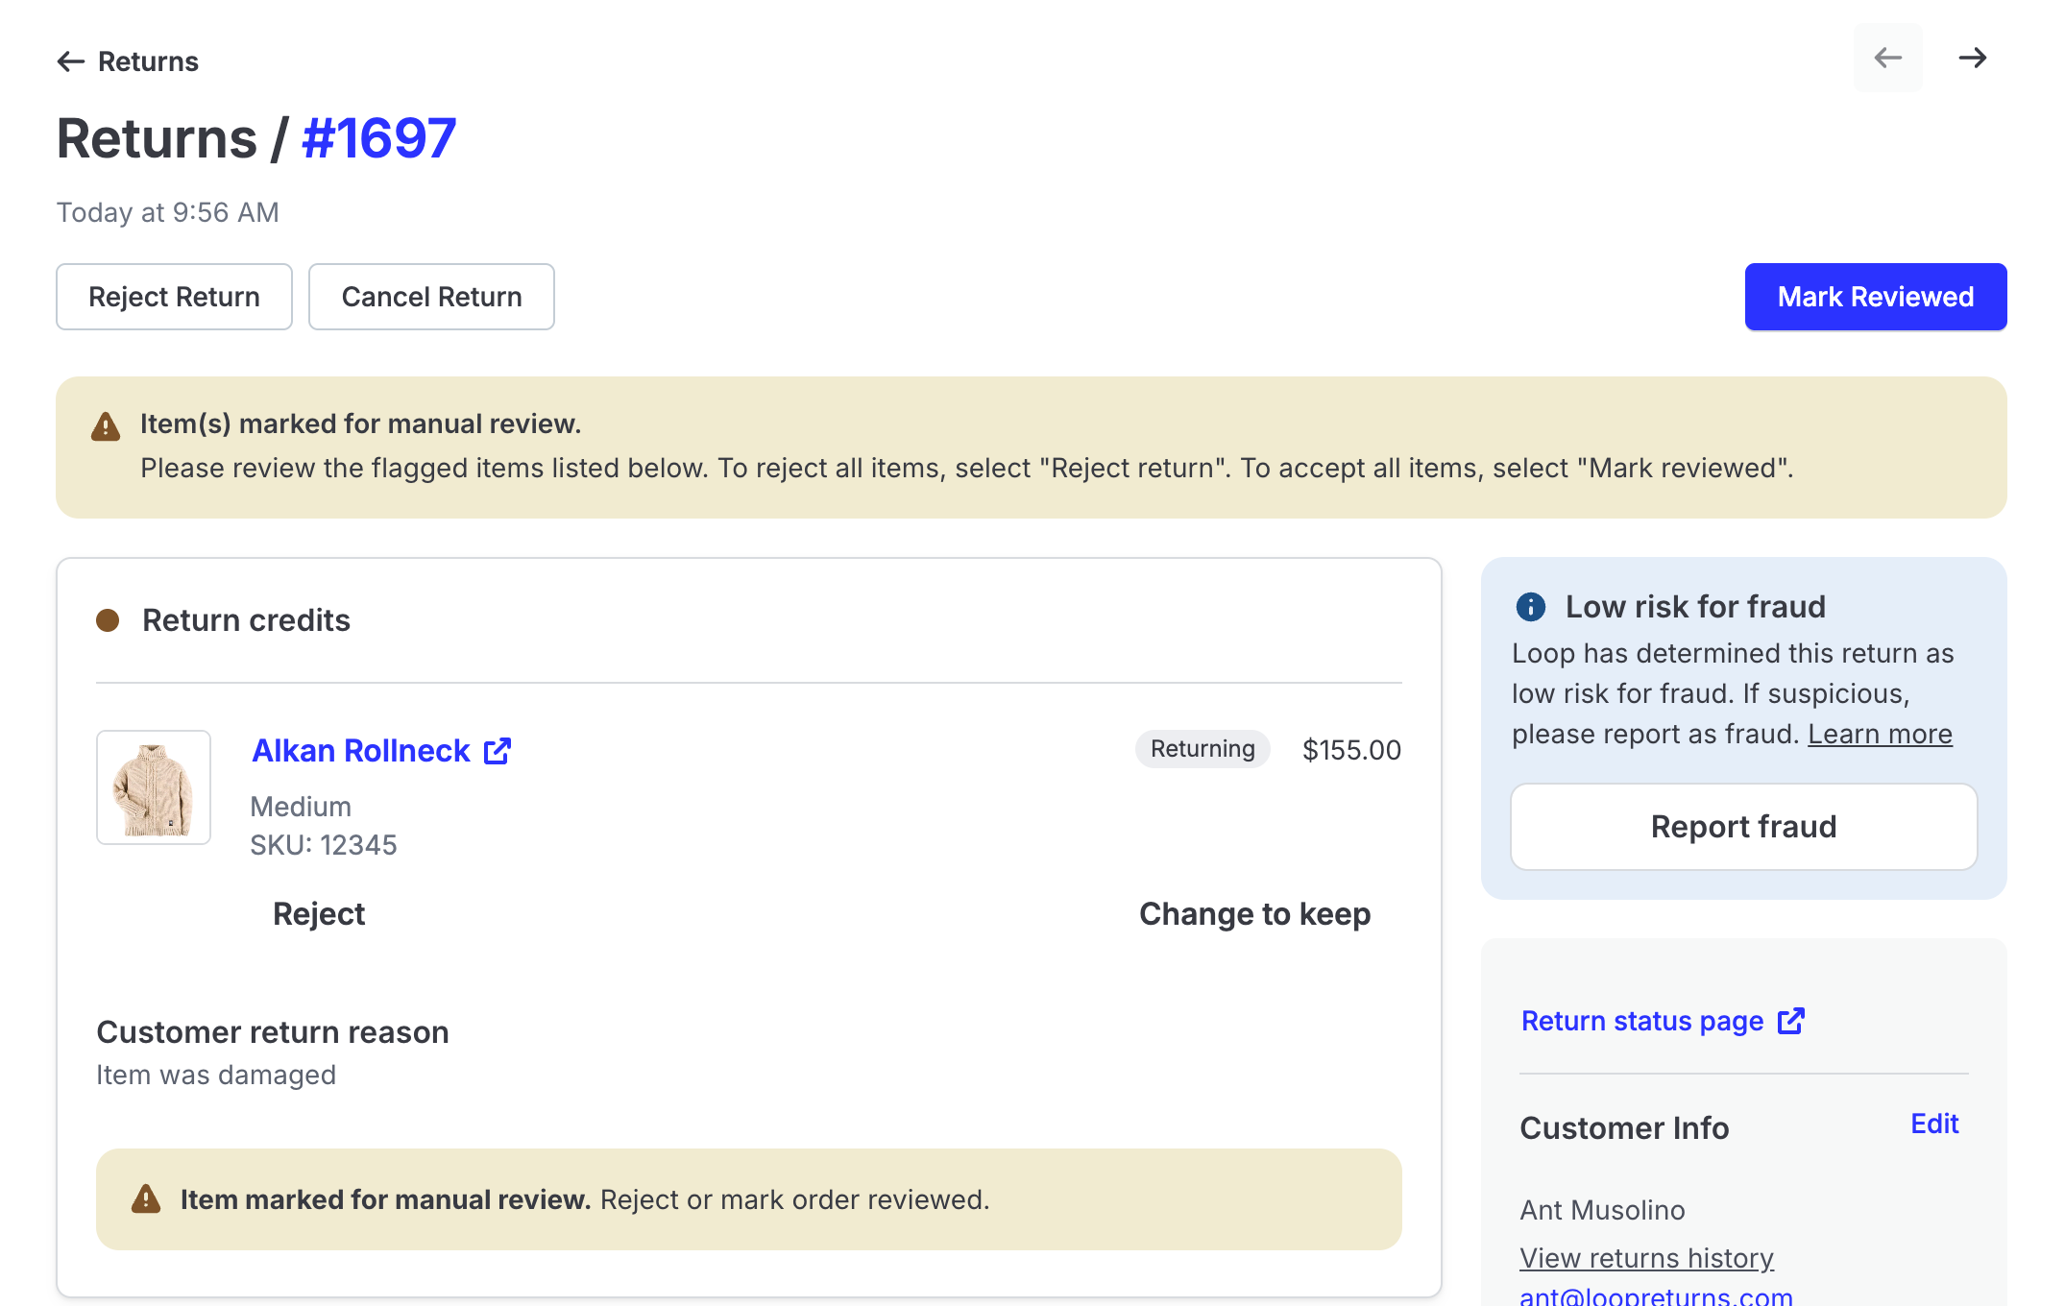Click external link icon beside Return status page

tap(1790, 1021)
